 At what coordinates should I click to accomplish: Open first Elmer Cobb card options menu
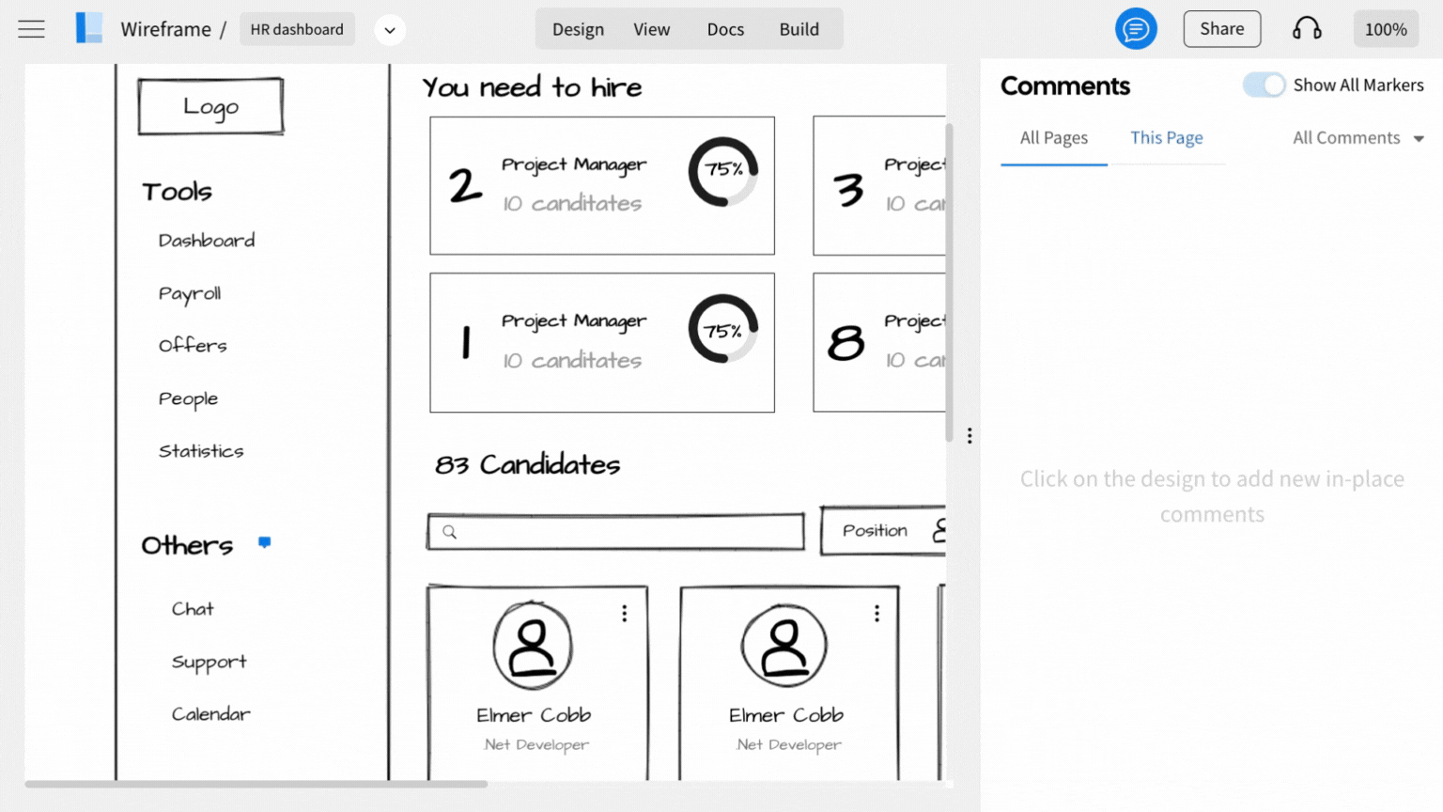coord(624,614)
